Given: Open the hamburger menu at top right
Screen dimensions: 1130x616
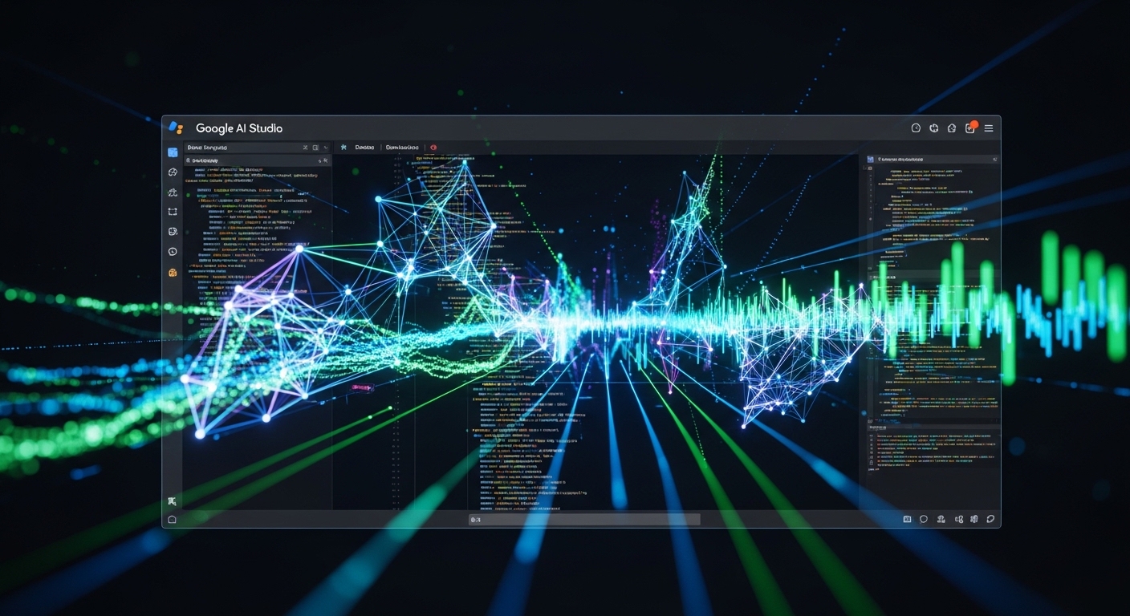Looking at the screenshot, I should tap(989, 128).
